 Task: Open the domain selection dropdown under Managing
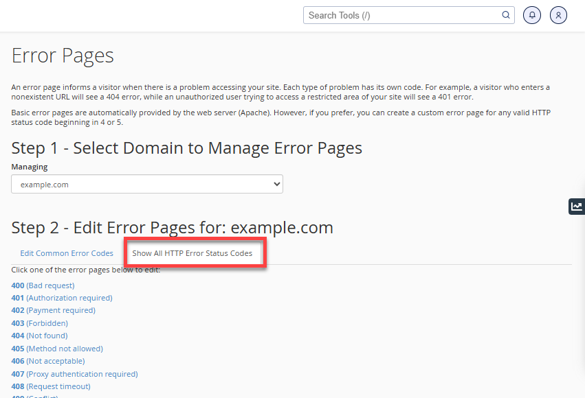147,184
